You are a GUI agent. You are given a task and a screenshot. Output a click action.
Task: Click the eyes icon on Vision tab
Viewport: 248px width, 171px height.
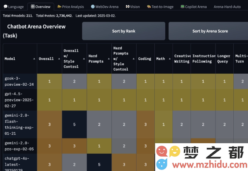click(127, 7)
